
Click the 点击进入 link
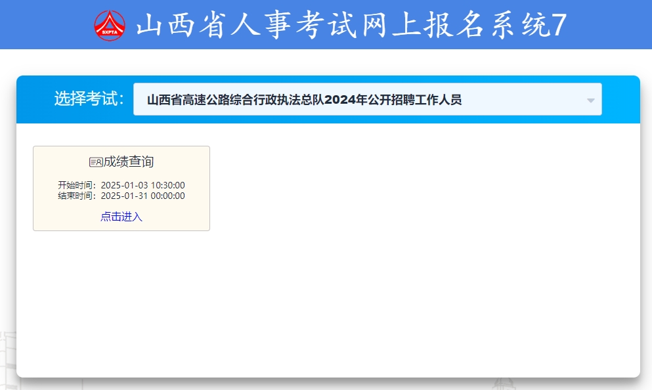point(121,217)
